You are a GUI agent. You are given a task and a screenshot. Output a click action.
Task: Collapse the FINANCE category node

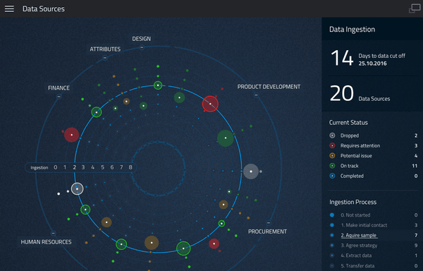click(x=59, y=97)
